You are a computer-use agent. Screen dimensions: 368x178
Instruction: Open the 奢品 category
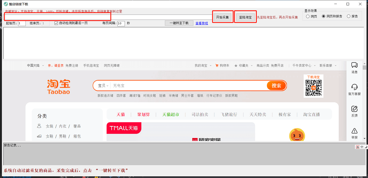77,126
